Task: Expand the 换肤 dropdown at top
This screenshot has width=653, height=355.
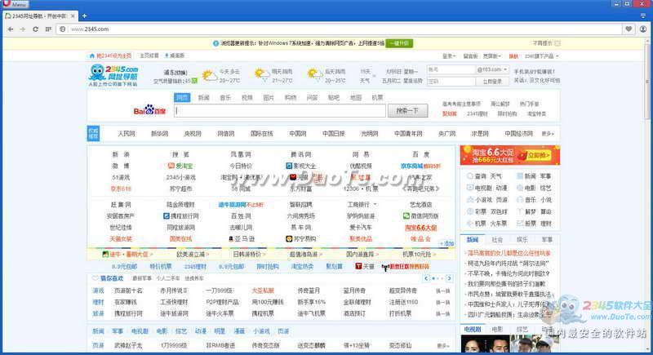Action: click(514, 55)
